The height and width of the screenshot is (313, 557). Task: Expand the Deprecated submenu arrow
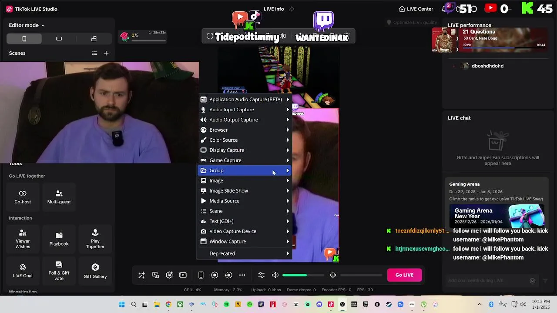point(288,253)
